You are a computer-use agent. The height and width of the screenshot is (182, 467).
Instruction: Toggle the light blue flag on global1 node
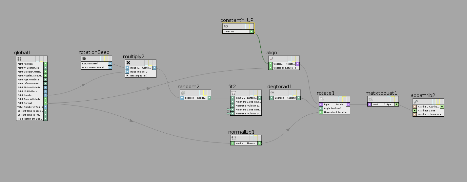pos(38,59)
